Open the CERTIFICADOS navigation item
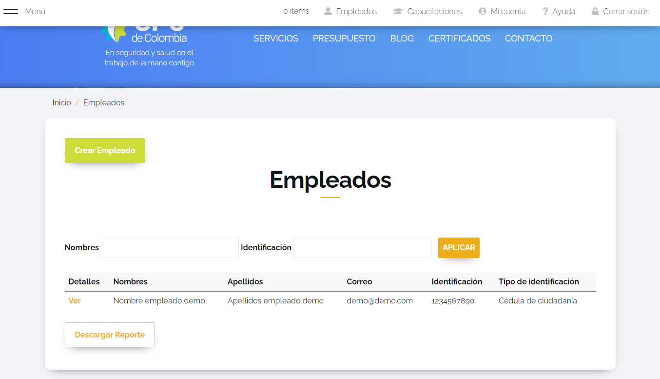 click(x=460, y=39)
